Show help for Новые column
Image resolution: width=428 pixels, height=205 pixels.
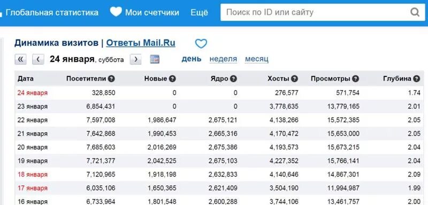[x=172, y=79]
